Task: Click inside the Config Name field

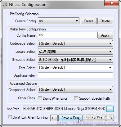Action: point(67,35)
